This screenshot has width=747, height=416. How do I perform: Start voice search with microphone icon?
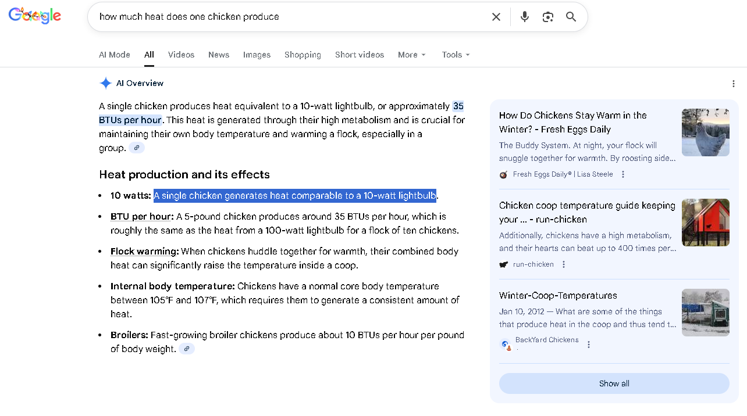(524, 17)
